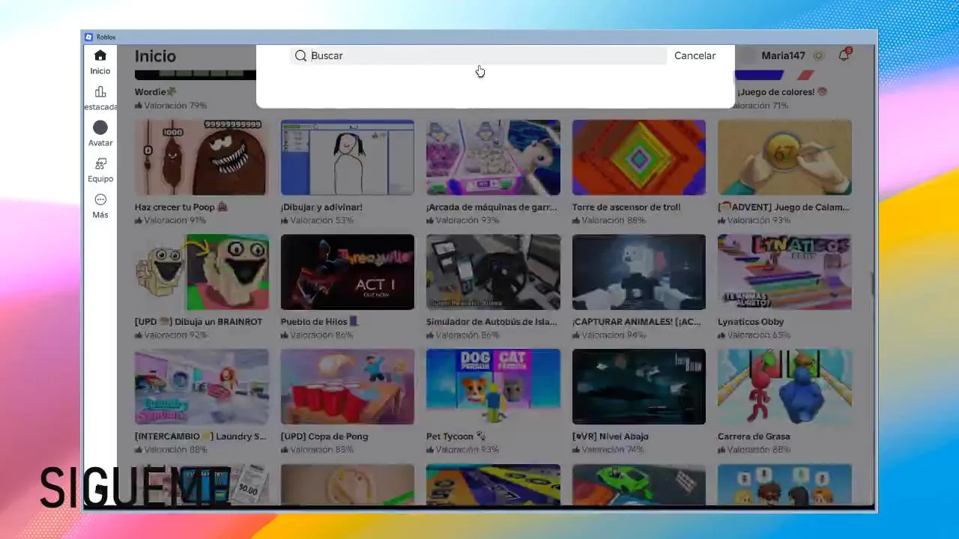The image size is (959, 539).
Task: Open ADVENT Juego de Calamar thumbnail
Action: point(784,157)
